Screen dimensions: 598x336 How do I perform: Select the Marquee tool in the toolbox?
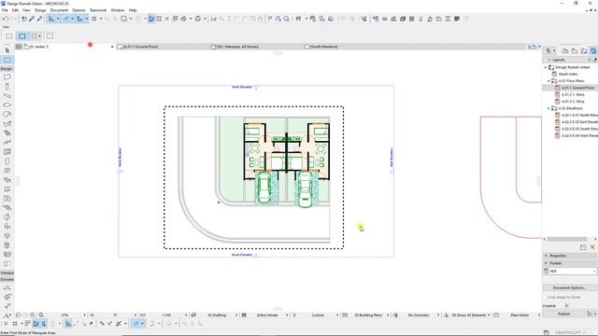tap(7, 60)
